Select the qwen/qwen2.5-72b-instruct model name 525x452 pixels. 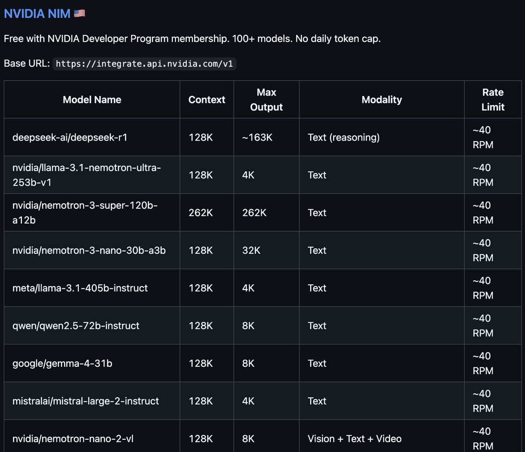(76, 325)
